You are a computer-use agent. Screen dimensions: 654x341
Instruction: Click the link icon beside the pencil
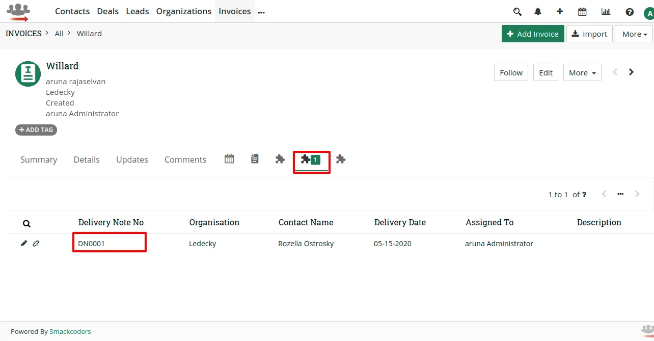(36, 243)
